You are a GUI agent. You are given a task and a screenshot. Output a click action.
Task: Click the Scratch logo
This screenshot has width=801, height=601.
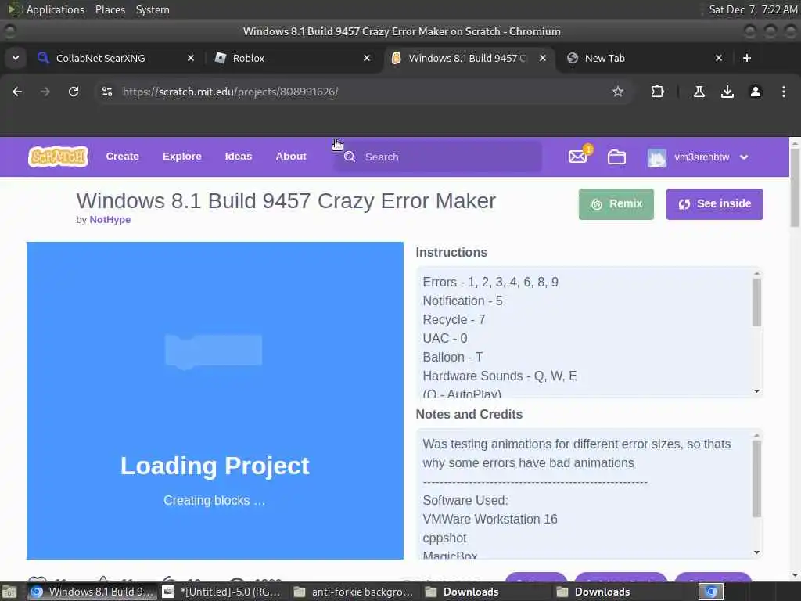(58, 157)
